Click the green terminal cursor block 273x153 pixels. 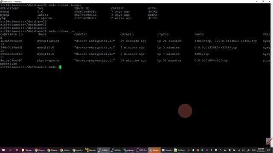60,67
